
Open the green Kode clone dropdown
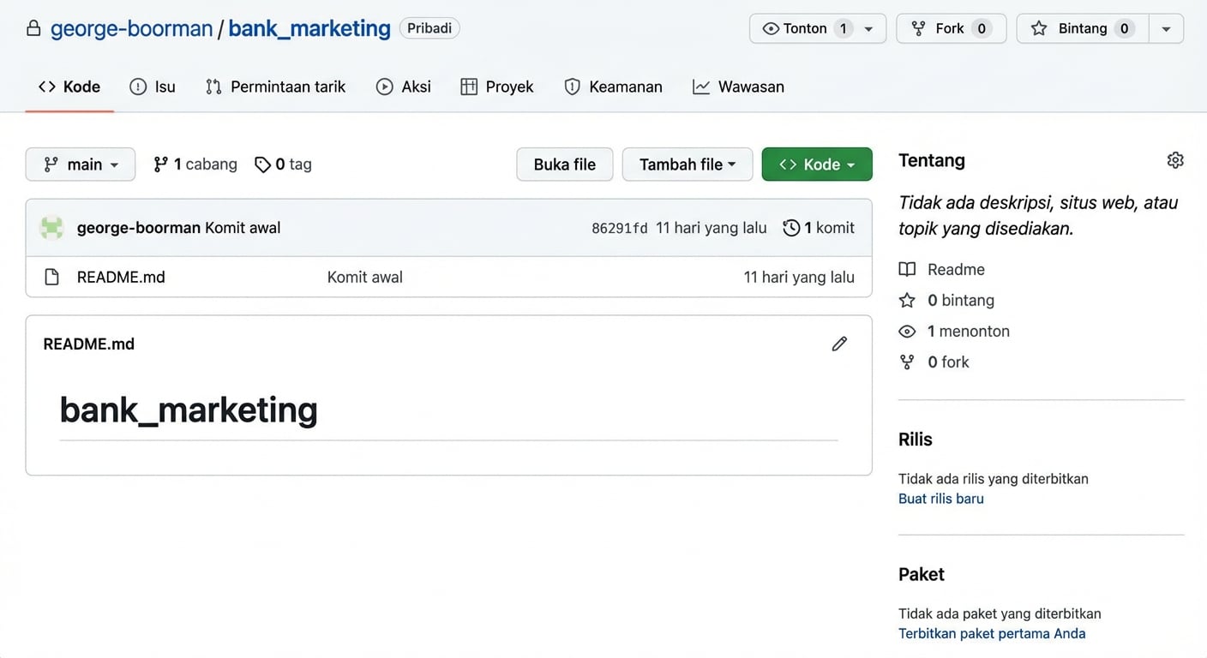tap(817, 164)
